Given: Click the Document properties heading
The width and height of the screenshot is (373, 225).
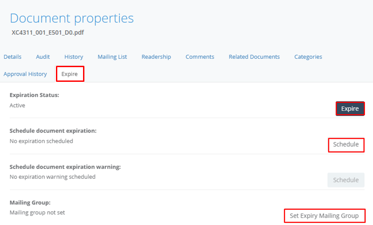Looking at the screenshot, I should tap(72, 18).
